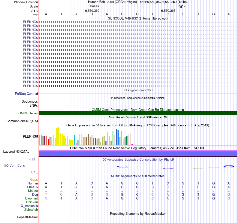This screenshot has width=237, height=223.
Task: Select the Chicken alignment row label
Action: (32, 202)
